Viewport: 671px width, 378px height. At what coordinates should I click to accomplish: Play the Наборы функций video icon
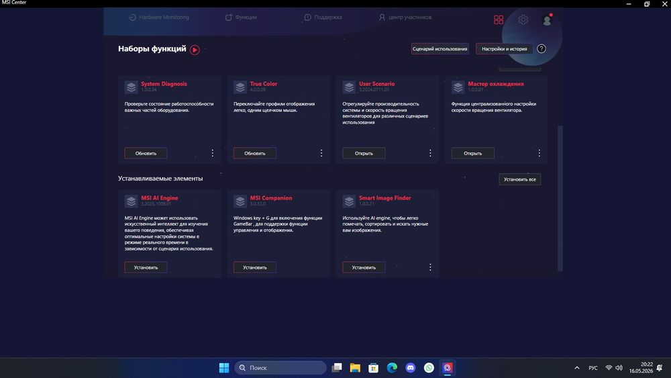pos(195,50)
